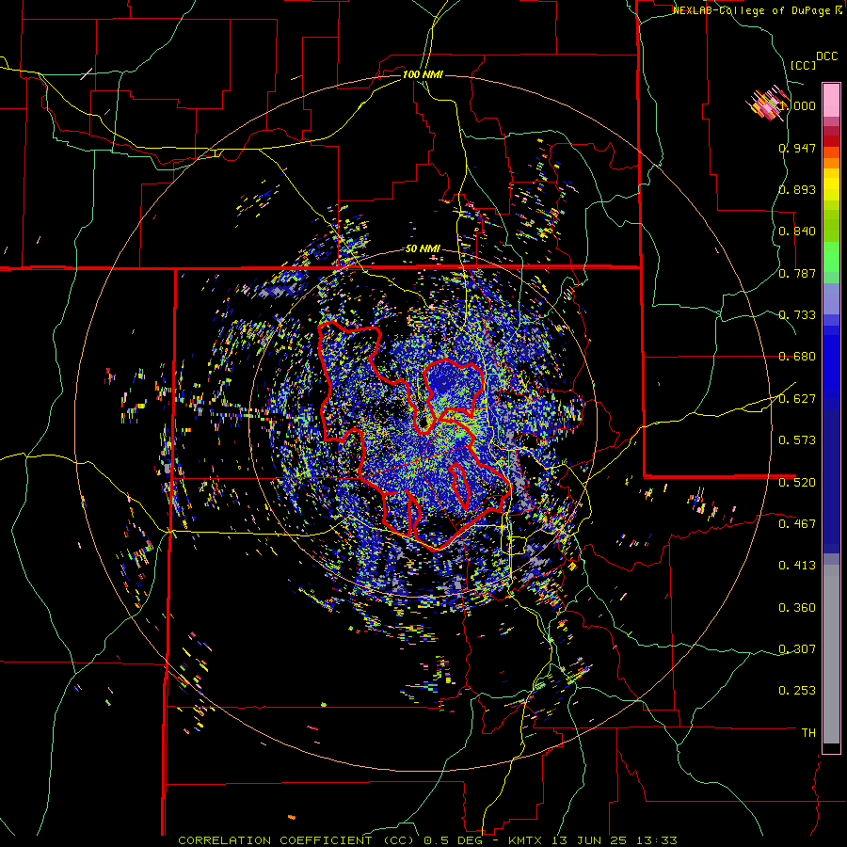Click the 0.307 legend value
Screen dimensions: 847x847
point(797,649)
